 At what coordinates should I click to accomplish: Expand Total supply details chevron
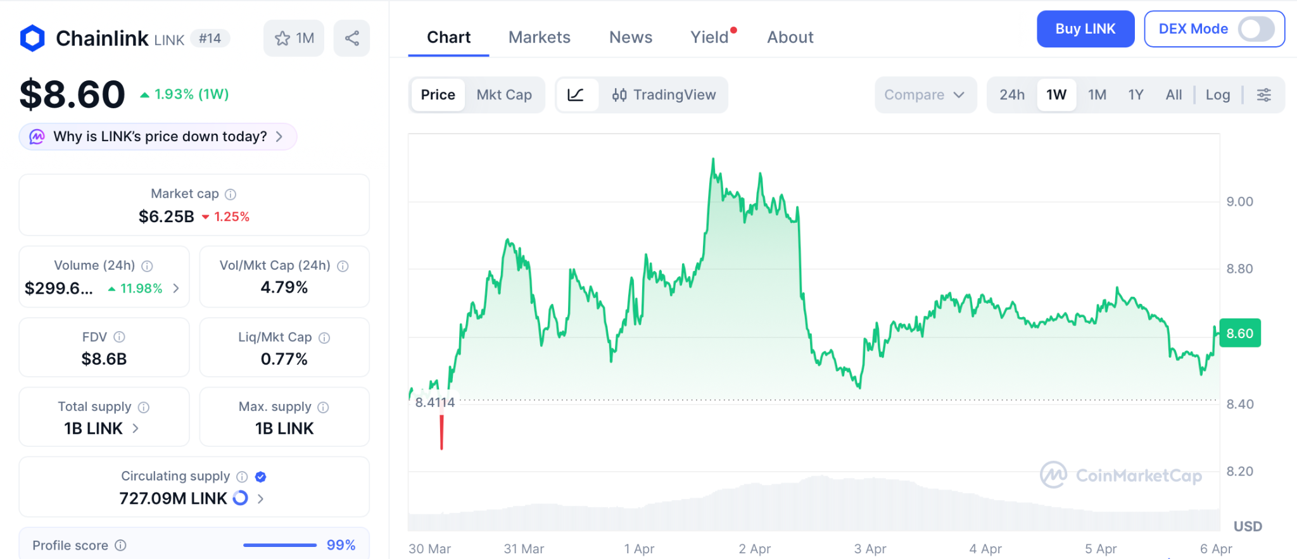[136, 429]
